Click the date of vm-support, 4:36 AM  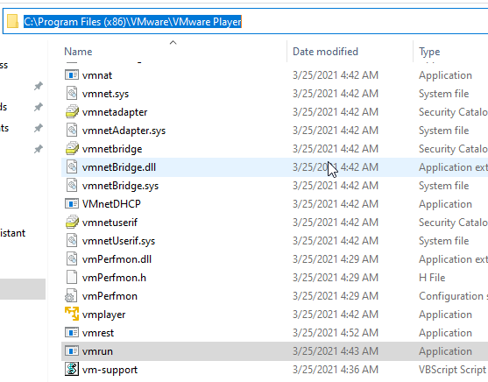click(x=336, y=370)
